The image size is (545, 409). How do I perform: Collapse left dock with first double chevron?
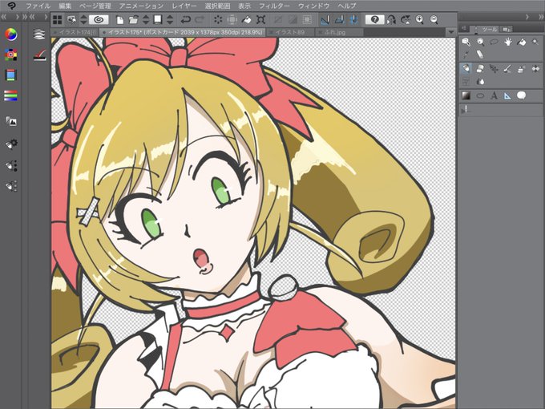coord(5,17)
